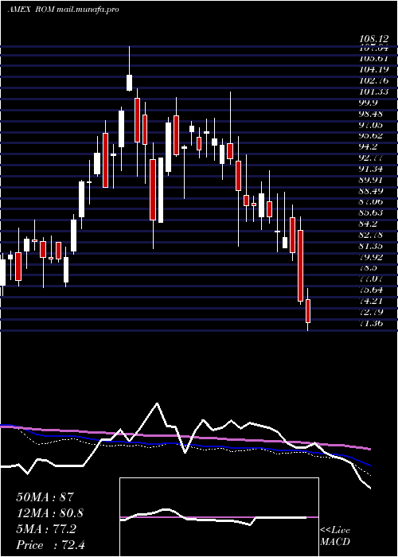Pick the 97.05 axis value
Screen dimensions: 398x557
tap(371, 125)
